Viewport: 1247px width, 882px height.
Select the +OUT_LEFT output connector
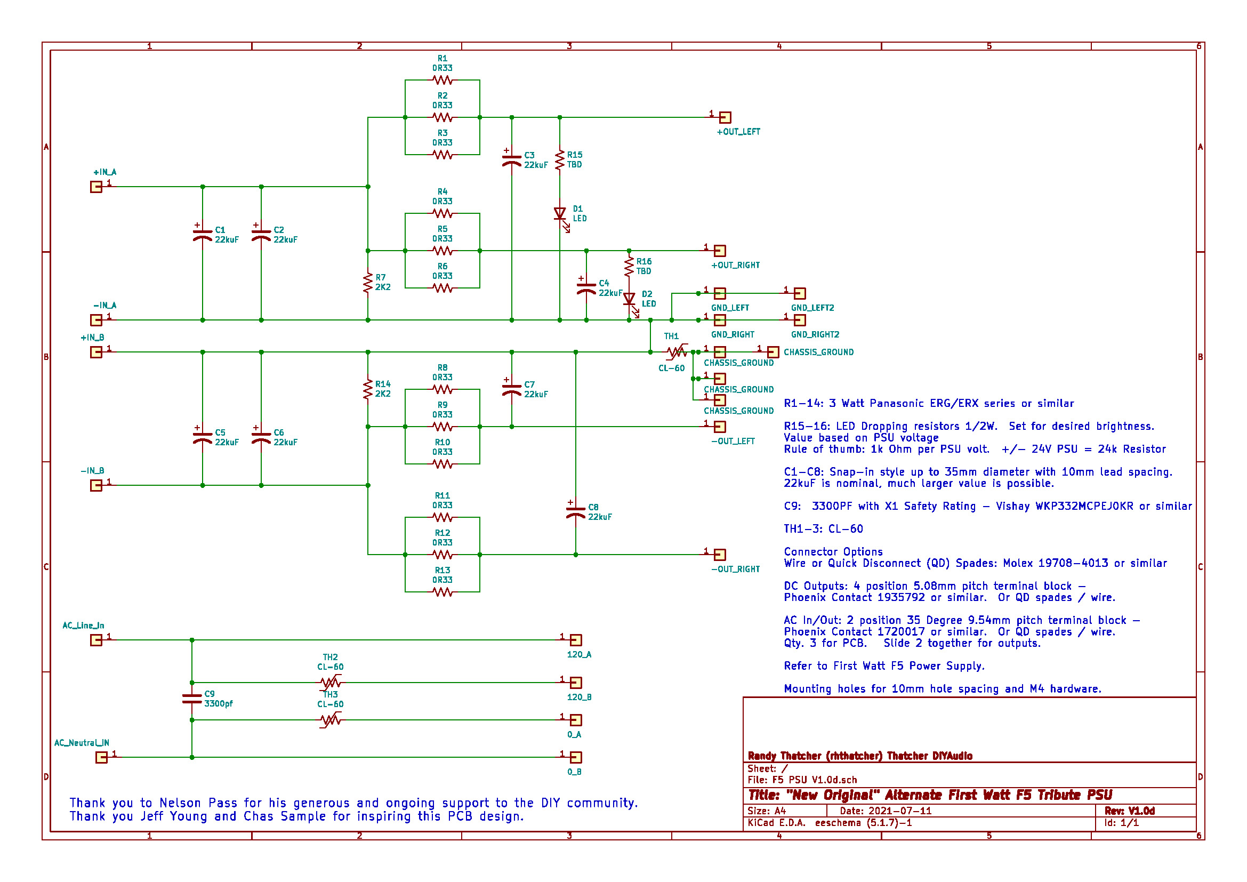pos(725,117)
